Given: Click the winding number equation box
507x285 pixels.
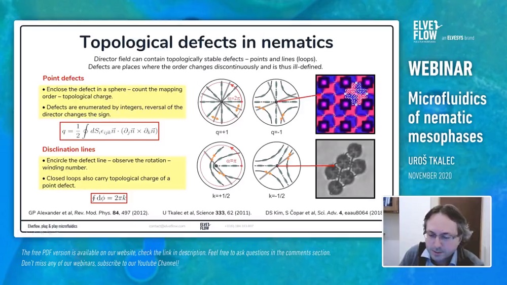Looking at the screenshot, I should (108, 198).
